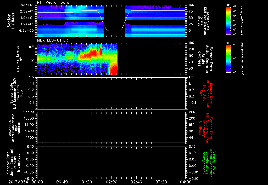This screenshot has height=185, width=268.
Task: Click the "Model Scanner Pos Raw" axis label
Action: point(14,128)
